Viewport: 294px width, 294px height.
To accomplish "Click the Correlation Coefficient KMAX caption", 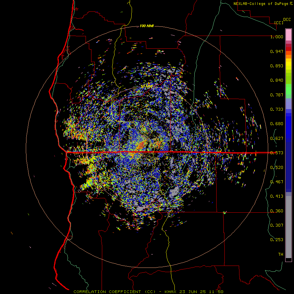I will point(149,292).
